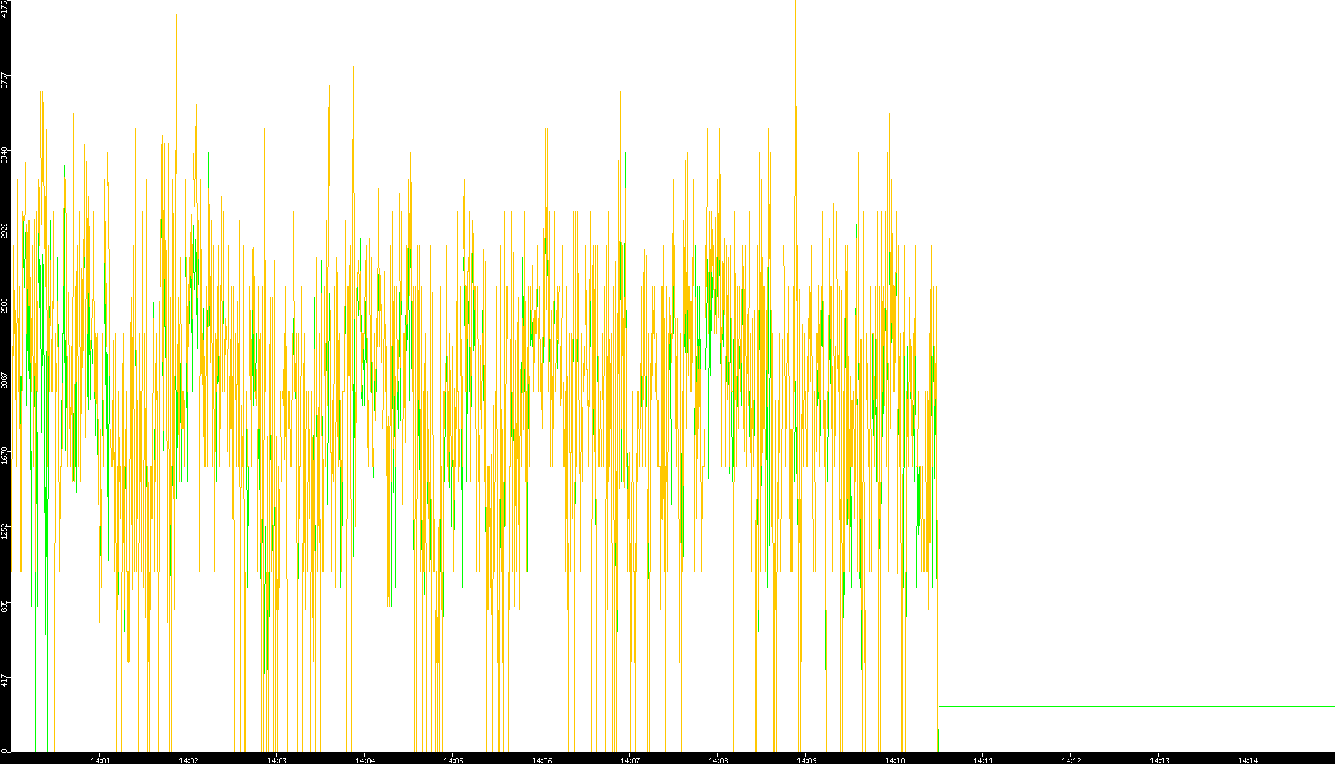The height and width of the screenshot is (764, 1335).
Task: Click the 417 y-axis label
Action: pyautogui.click(x=5, y=681)
